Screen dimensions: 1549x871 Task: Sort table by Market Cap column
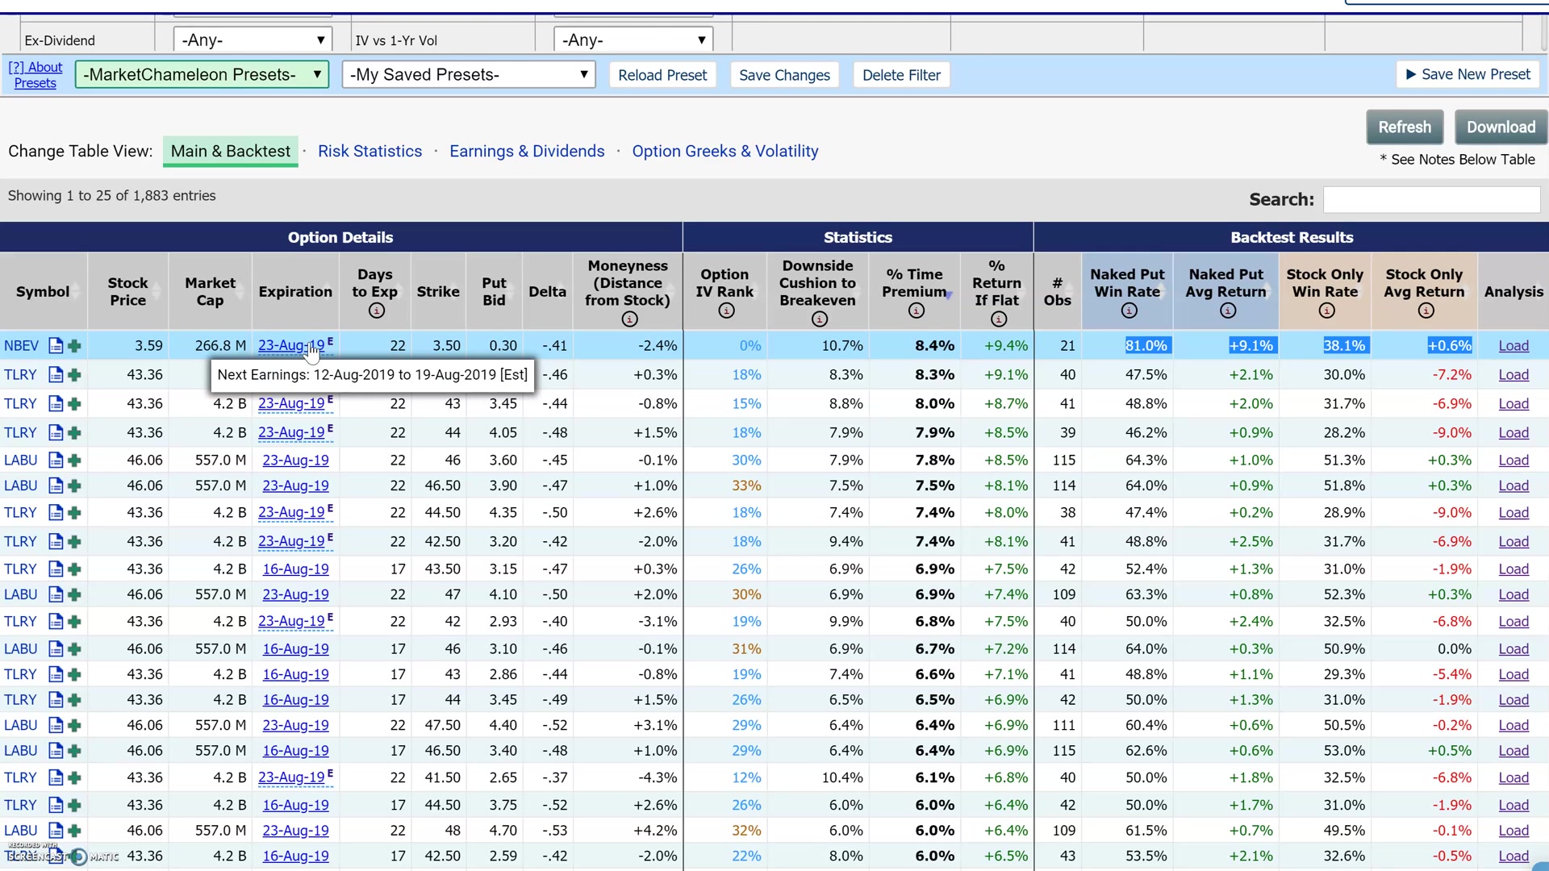tap(210, 292)
